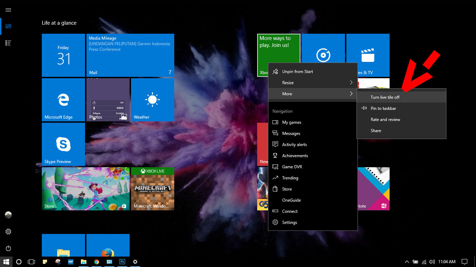The height and width of the screenshot is (267, 476).
Task: Open the Wi-Fi network icon
Action: point(424,262)
